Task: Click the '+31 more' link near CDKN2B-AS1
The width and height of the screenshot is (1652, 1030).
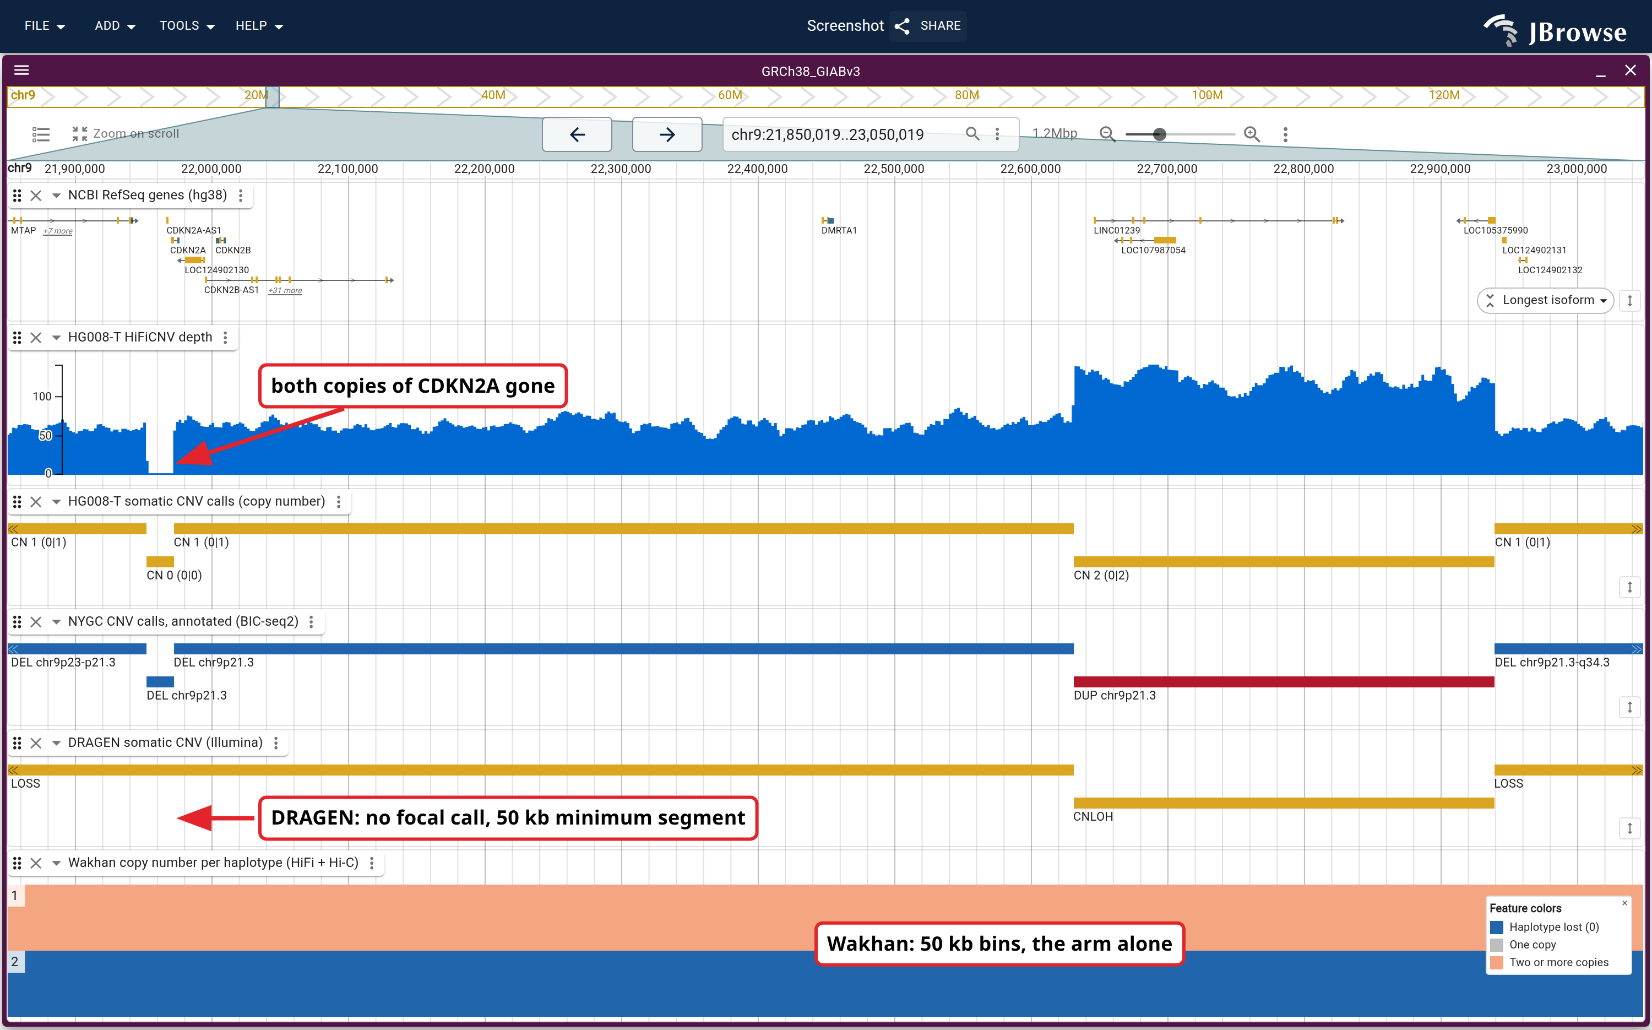Action: 285,290
